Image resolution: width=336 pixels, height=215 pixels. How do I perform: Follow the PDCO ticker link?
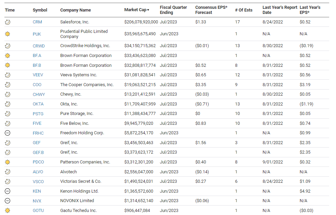pyautogui.click(x=38, y=162)
